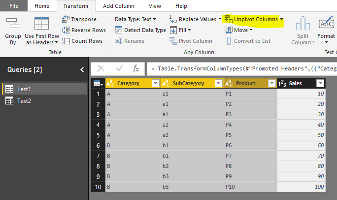Click cell P10 in Product column

(250, 187)
